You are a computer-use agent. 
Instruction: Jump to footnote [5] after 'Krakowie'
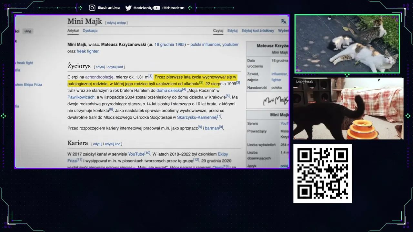tap(228, 96)
